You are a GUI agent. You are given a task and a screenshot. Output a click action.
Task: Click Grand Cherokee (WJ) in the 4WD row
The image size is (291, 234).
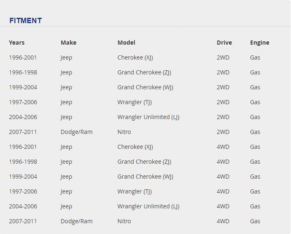click(145, 177)
